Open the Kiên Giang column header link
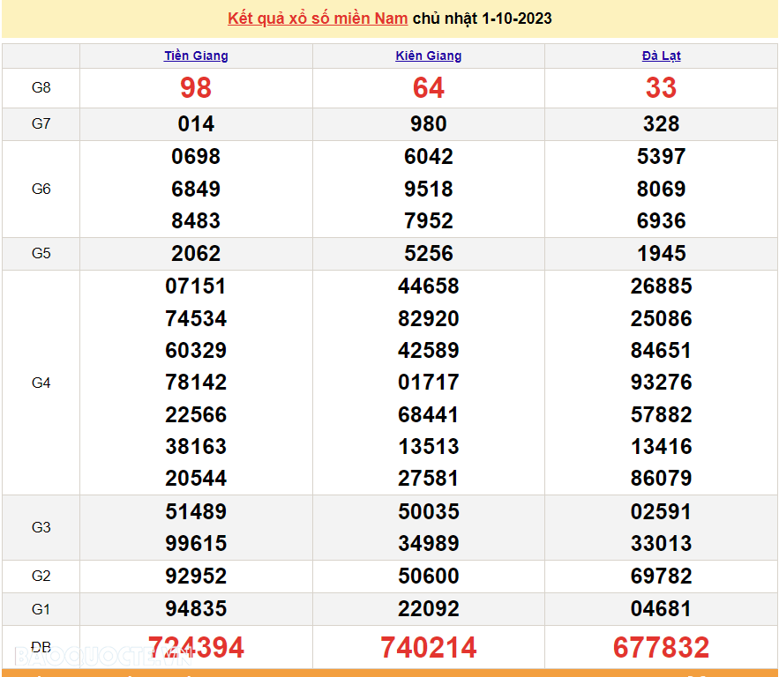779x677 pixels. [x=429, y=56]
